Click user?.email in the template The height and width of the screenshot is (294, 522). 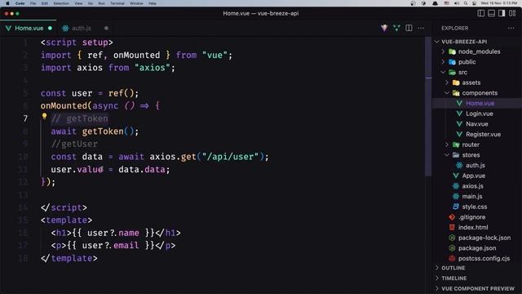[110, 245]
